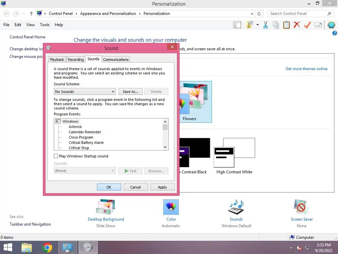Open the Desktop Background icon
Viewport: 338px width, 254px height.
(106, 207)
